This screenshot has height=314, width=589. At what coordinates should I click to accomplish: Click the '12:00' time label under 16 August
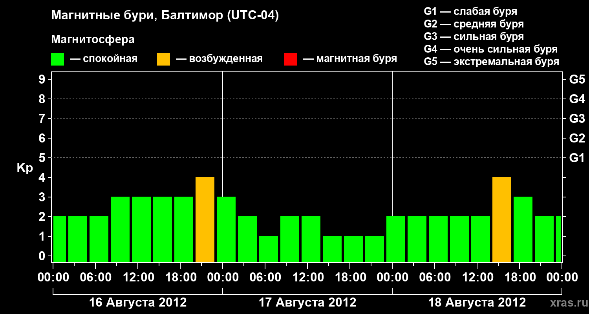[138, 277]
